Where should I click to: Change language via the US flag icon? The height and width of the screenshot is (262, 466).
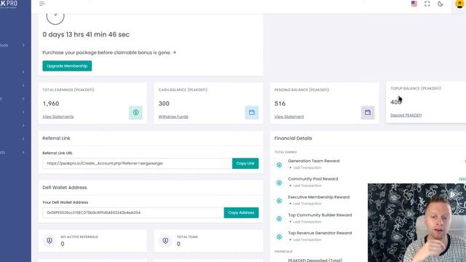(x=414, y=4)
